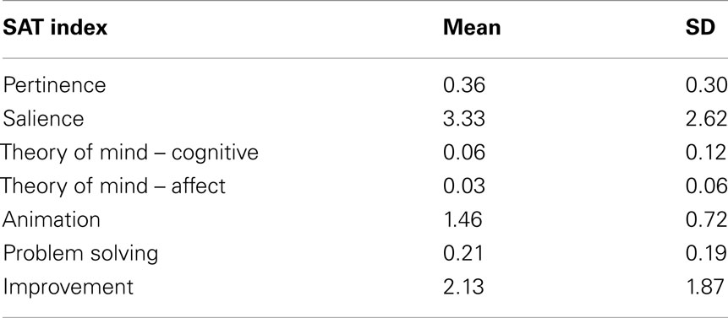Click Problem solving mean value 0.21

463,253
